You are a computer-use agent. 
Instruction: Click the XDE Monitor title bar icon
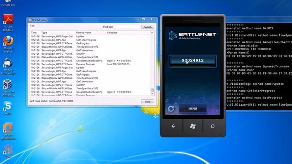pos(29,20)
